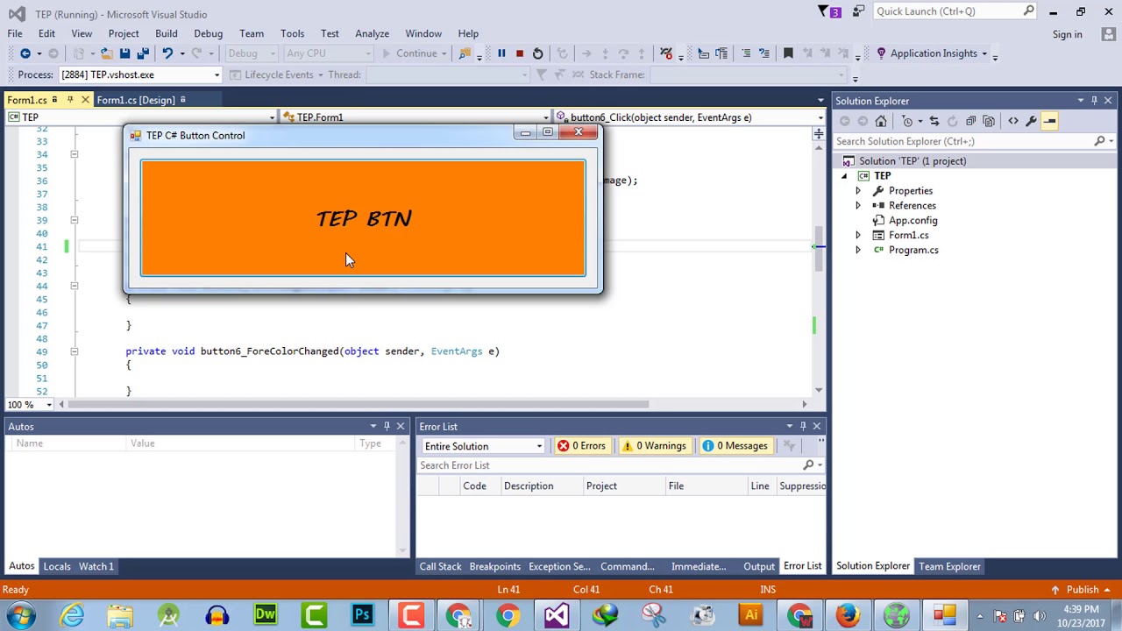Open the Process dropdown

point(217,74)
